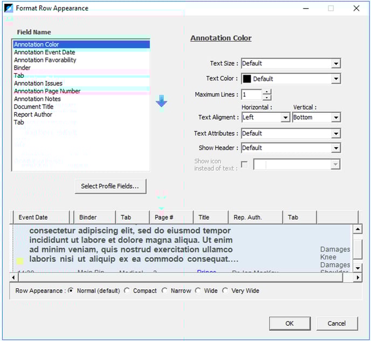Screen dimensions: 371x341
Task: Click the last Tab column header
Action: [300, 217]
